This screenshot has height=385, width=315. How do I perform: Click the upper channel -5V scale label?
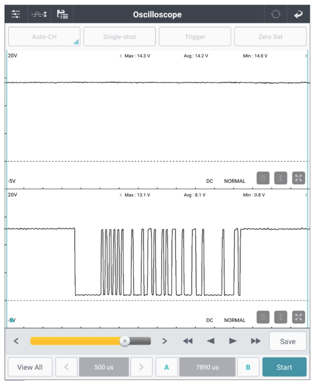click(12, 181)
